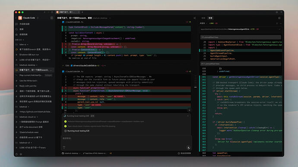The image size is (298, 167).
Task: Expand the Edit drivers/claudeCodeSdk.ts dropdown
Action: 105,65
